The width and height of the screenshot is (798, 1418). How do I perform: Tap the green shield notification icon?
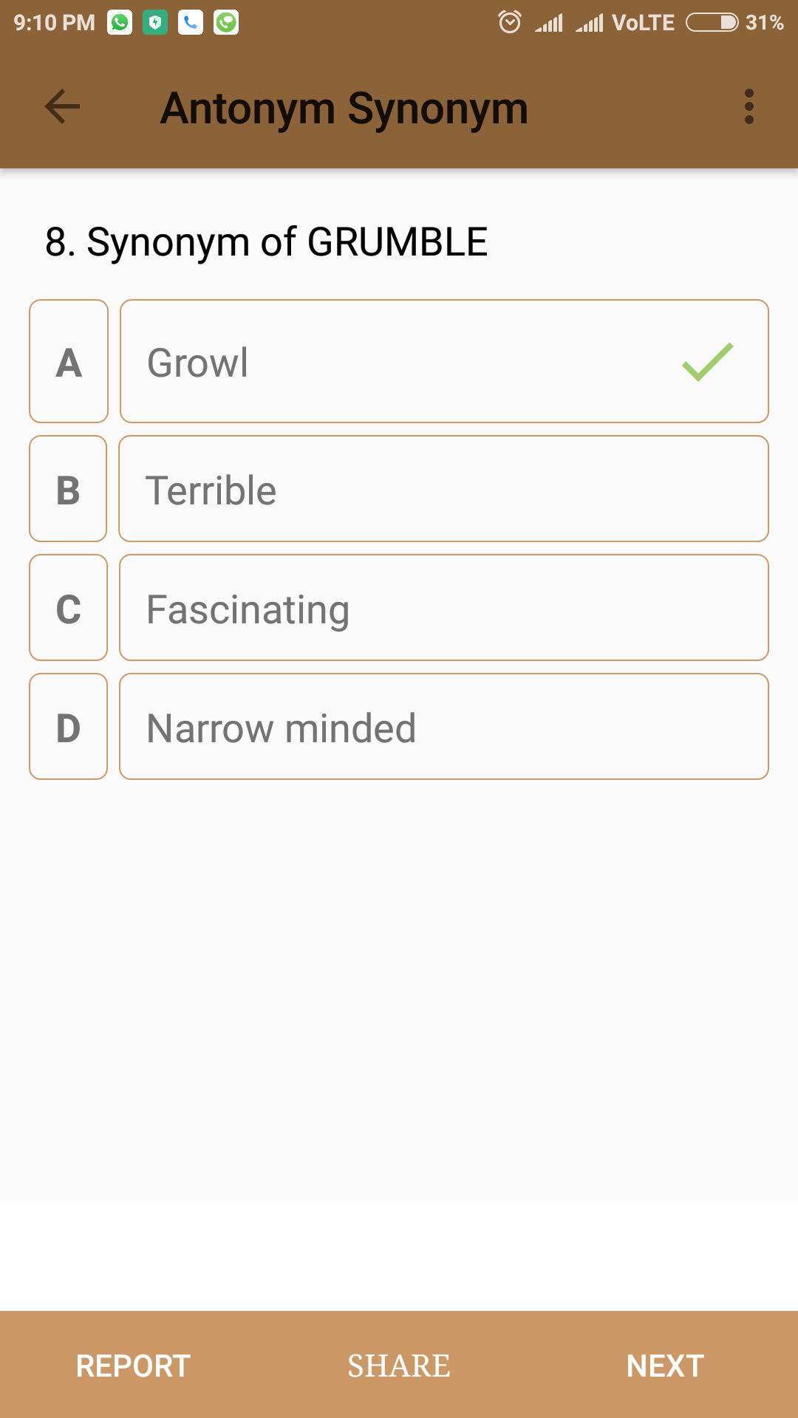pyautogui.click(x=155, y=23)
